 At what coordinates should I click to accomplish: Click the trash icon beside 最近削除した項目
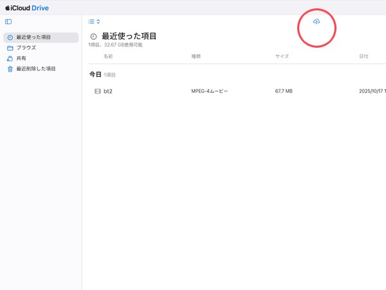point(10,68)
